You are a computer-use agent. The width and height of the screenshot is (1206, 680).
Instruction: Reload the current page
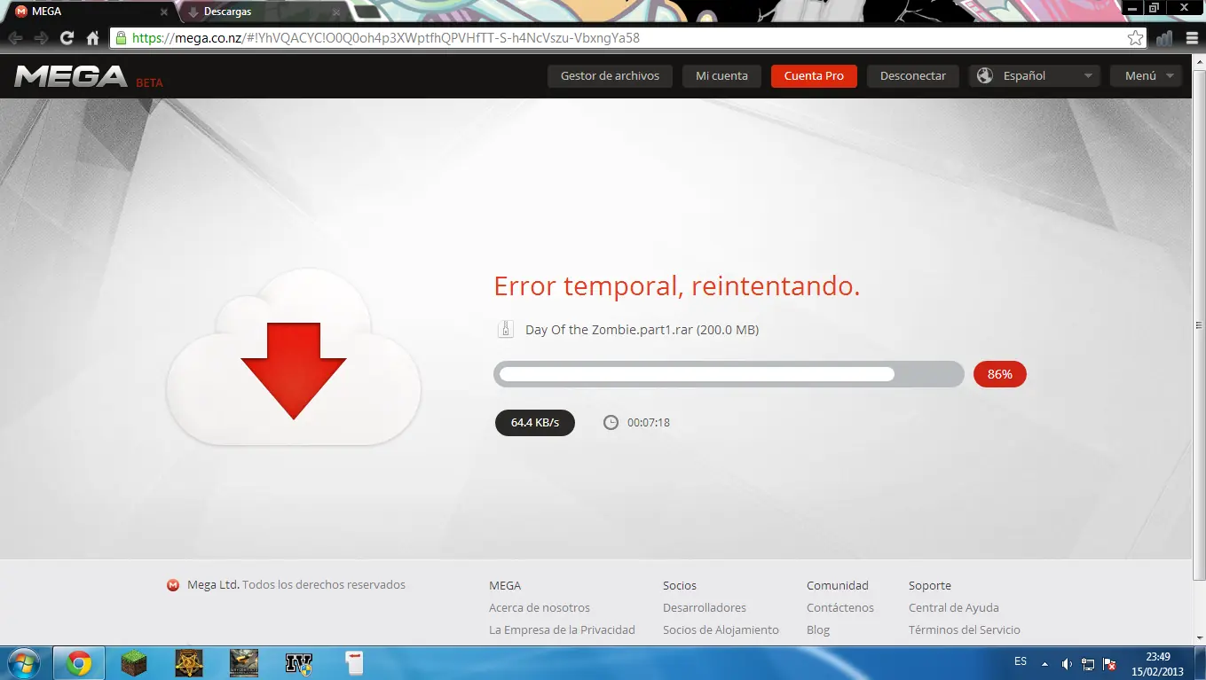point(67,38)
